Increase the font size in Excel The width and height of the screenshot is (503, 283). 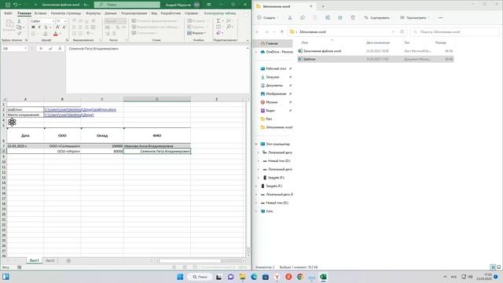(x=57, y=28)
